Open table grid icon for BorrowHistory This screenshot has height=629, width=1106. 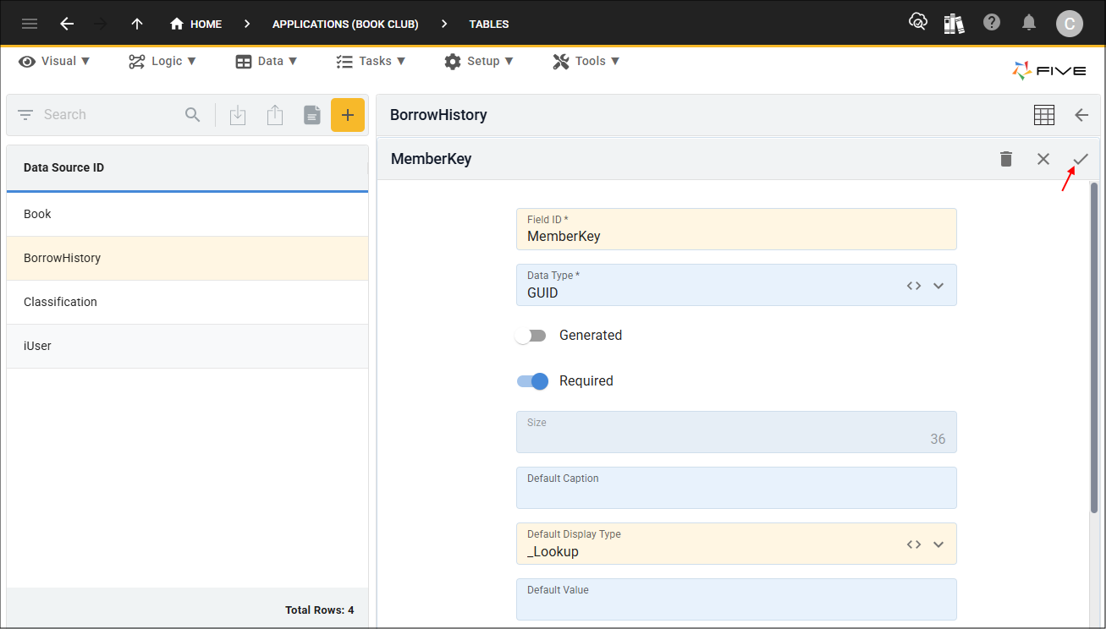tap(1044, 115)
